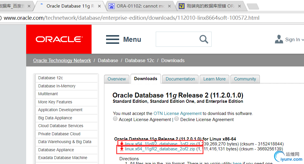Open Database Appliance in sidebar
This screenshot has width=304, height=164.
(67, 150)
